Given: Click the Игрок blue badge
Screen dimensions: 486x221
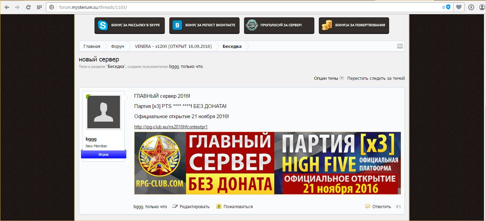Looking at the screenshot, I should [104, 154].
